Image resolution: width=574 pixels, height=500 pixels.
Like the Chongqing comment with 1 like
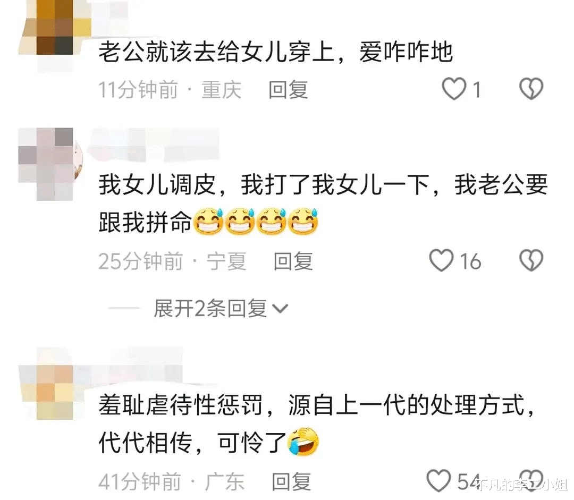coord(454,89)
